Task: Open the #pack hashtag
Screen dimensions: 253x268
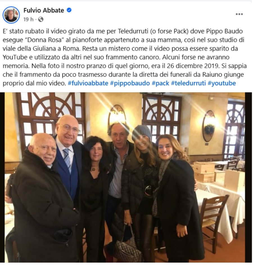Action: [x=160, y=83]
